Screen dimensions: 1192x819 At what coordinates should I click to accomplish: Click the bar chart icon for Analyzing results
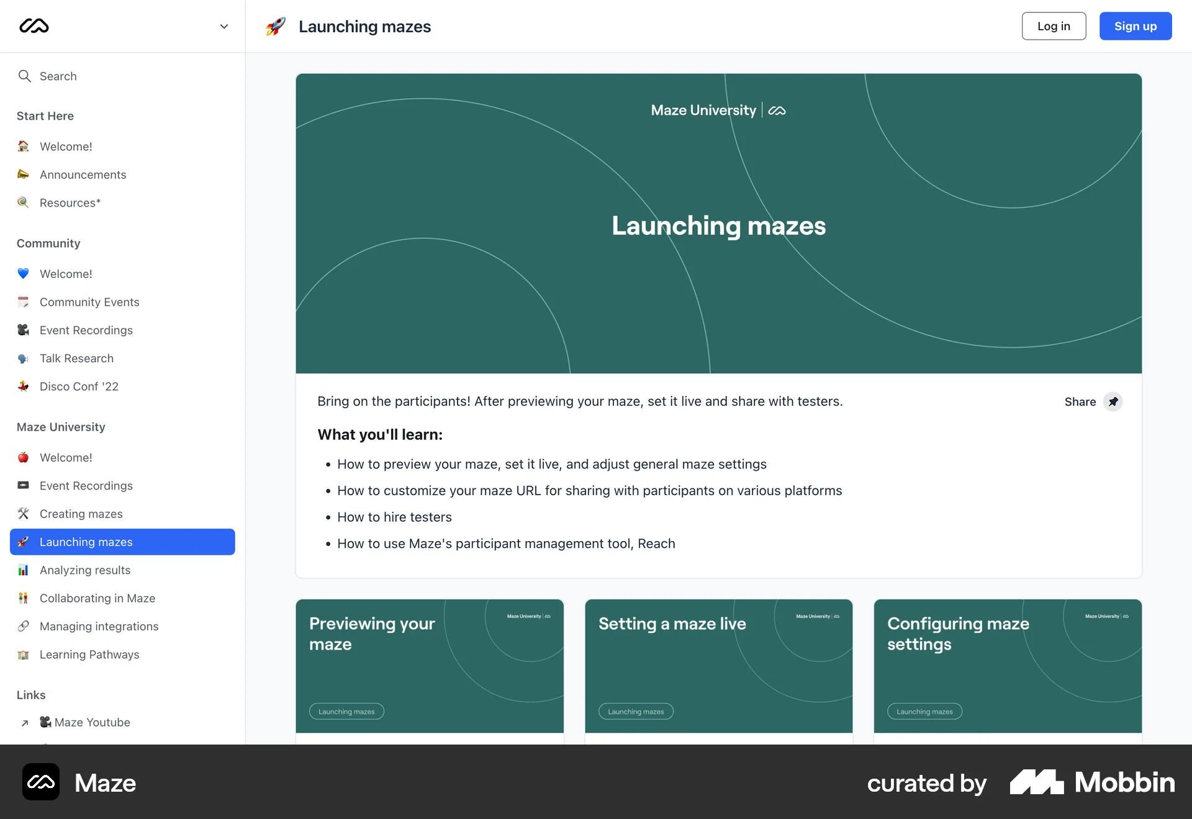[23, 570]
